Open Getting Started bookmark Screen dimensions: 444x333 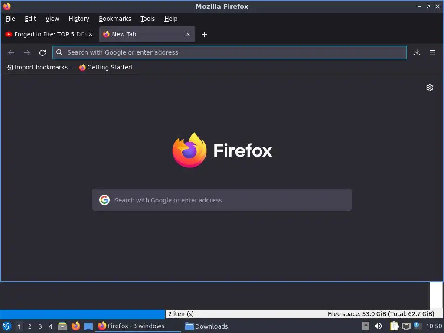click(105, 67)
